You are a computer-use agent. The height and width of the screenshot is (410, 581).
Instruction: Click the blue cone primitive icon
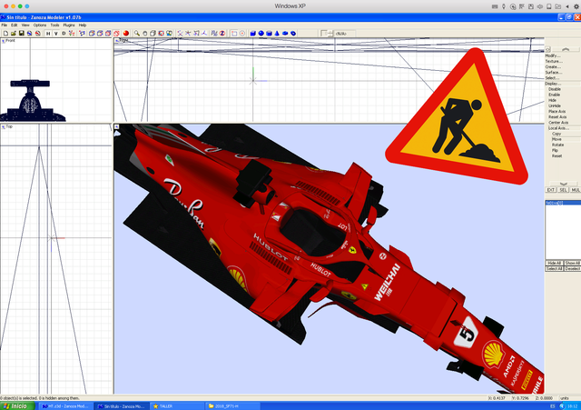point(277,34)
